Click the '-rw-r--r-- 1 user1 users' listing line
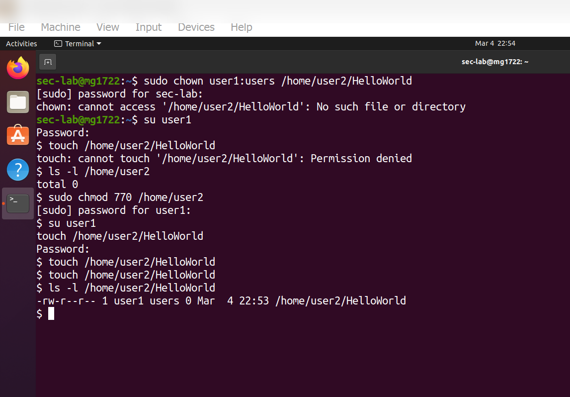Viewport: 570px width, 397px height. coord(221,300)
